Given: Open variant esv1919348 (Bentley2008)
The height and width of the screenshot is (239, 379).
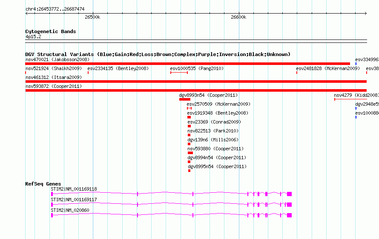Looking at the screenshot, I should pos(218,113).
